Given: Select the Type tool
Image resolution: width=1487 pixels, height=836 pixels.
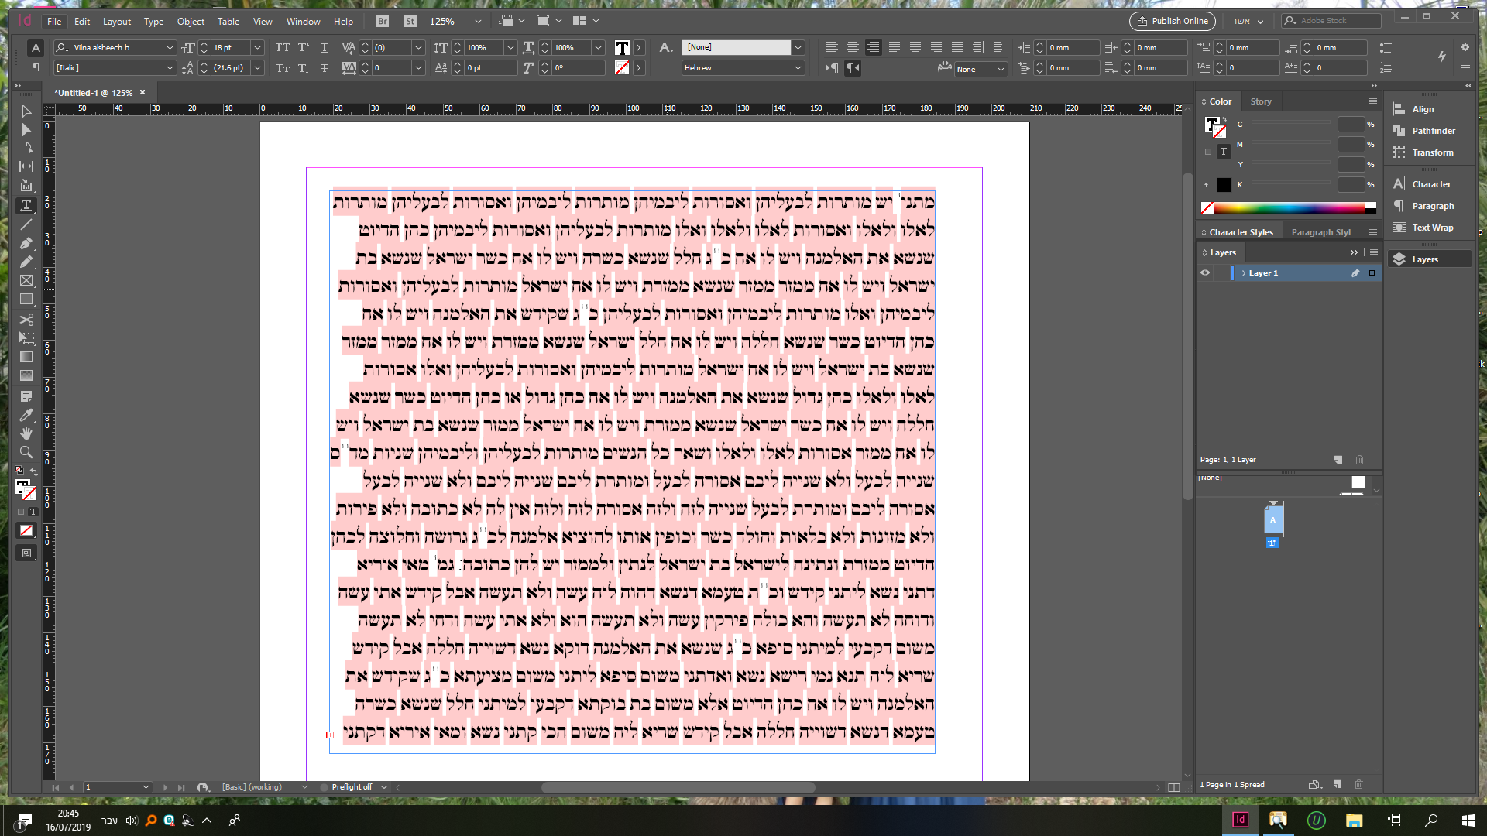Looking at the screenshot, I should (26, 205).
